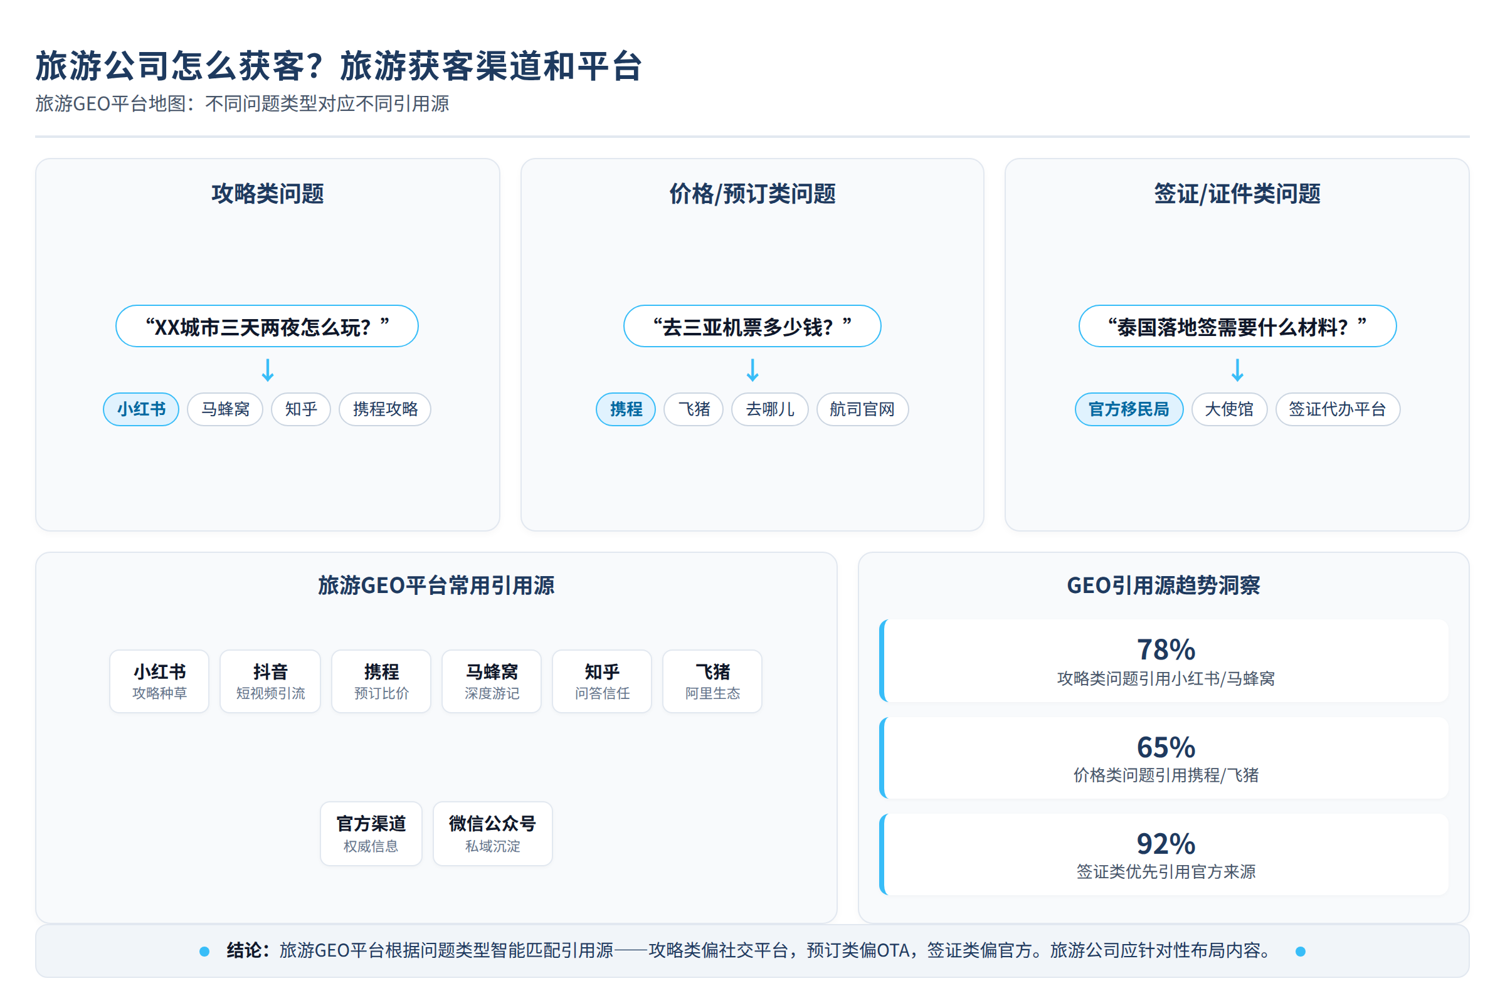Click the arrow below the 泰国落地签 question

pyautogui.click(x=1237, y=370)
